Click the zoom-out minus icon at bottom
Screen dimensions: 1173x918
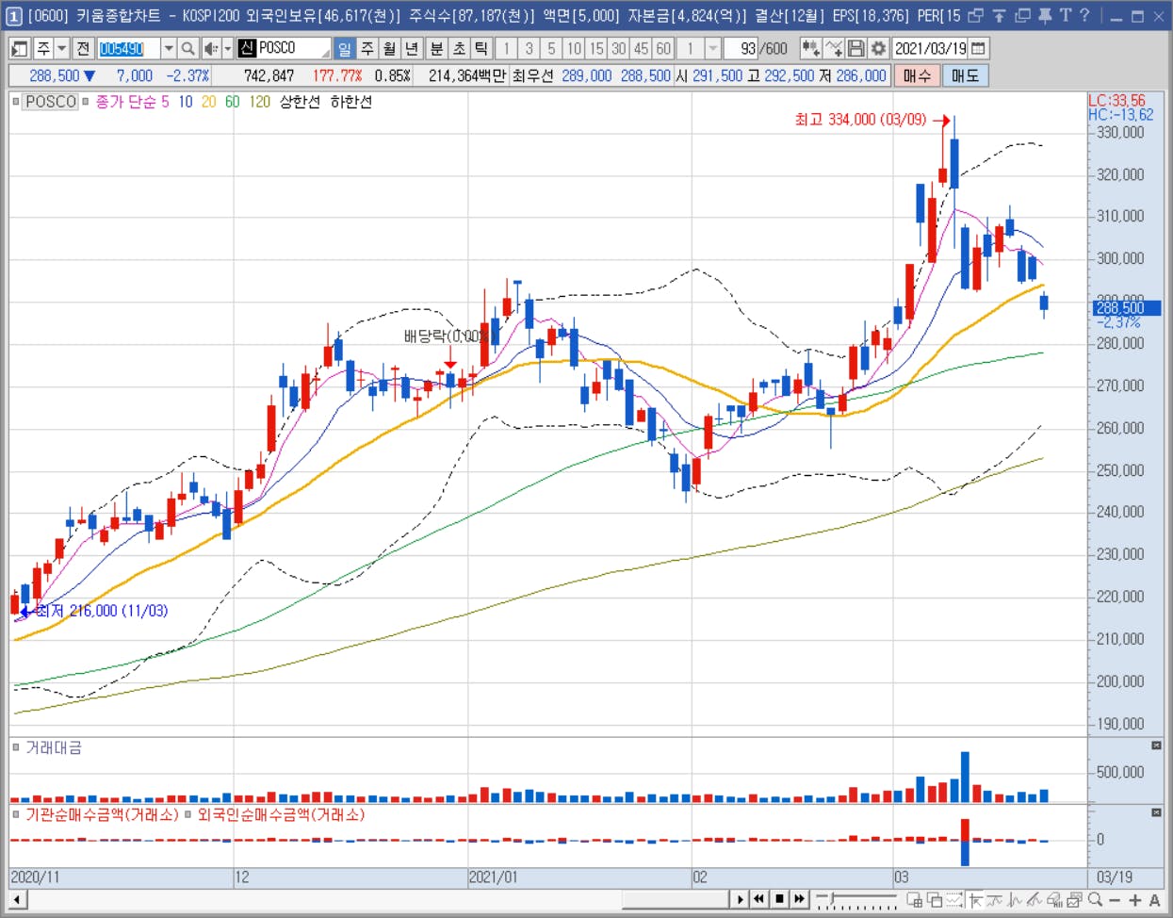pyautogui.click(x=1115, y=900)
